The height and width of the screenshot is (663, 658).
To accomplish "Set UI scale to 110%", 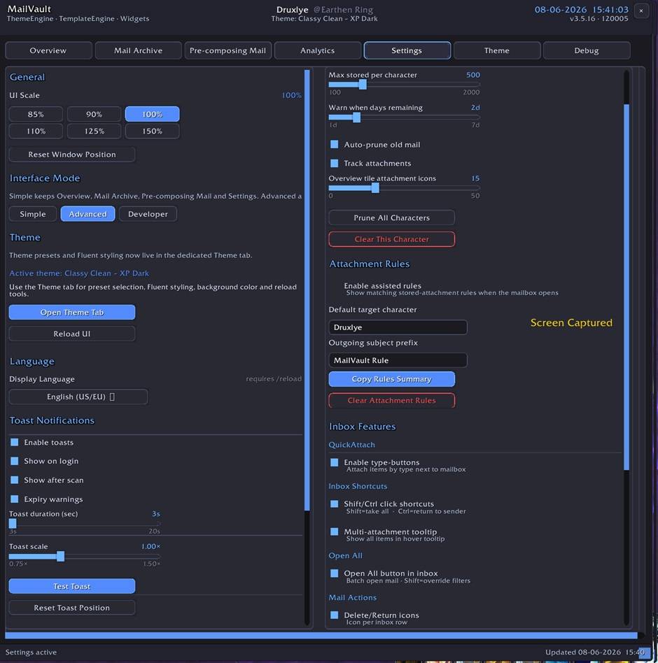I will [36, 131].
